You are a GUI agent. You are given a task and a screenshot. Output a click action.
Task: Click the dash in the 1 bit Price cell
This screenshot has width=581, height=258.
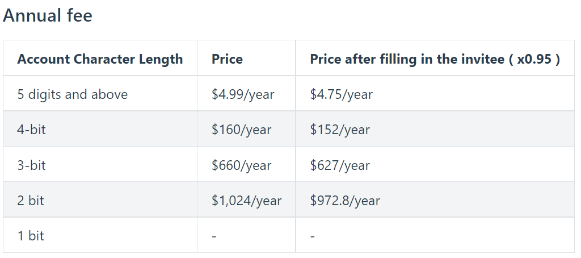[x=214, y=236]
